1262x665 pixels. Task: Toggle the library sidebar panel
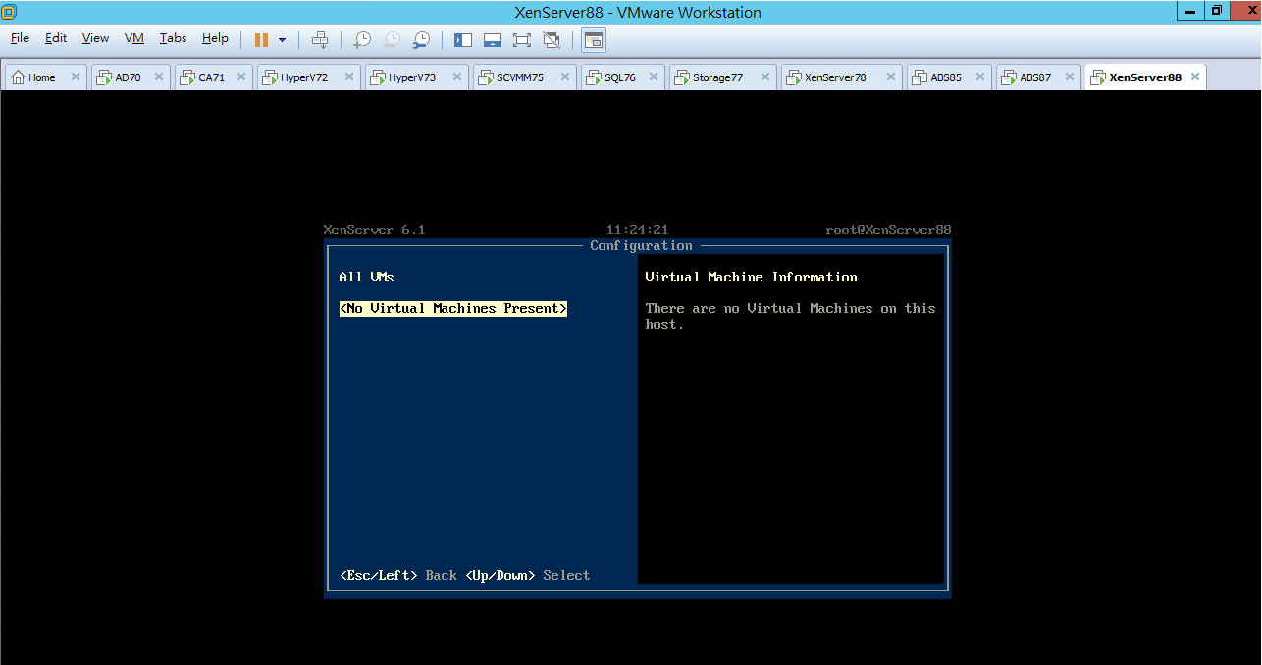463,39
